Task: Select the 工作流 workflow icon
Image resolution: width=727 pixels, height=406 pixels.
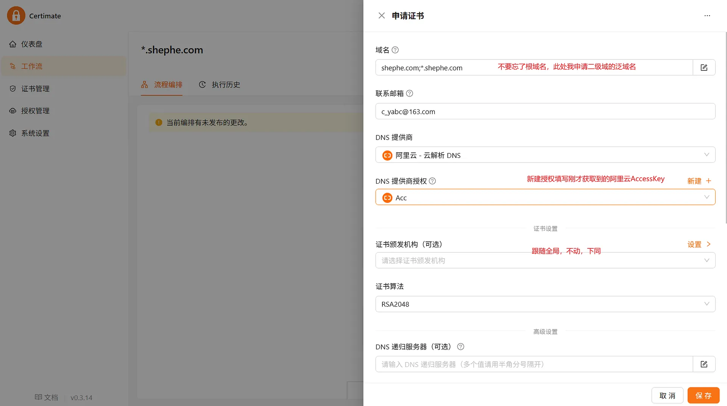Action: tap(12, 66)
